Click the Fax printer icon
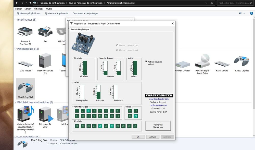This screenshot has width=255, height=150. click(x=45, y=32)
